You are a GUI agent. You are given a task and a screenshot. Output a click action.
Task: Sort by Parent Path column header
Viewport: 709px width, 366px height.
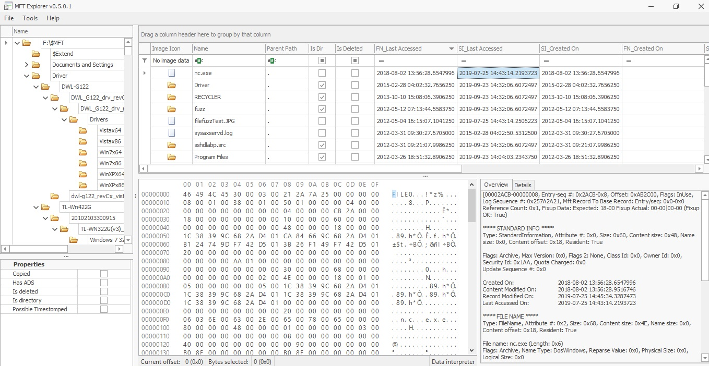(287, 48)
